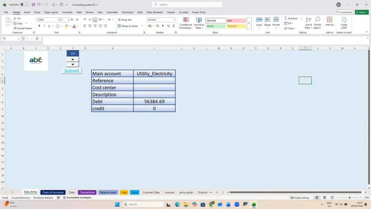Open Microsoft Edge from taskbar
The height and width of the screenshot is (209, 371).
pyautogui.click(x=177, y=204)
